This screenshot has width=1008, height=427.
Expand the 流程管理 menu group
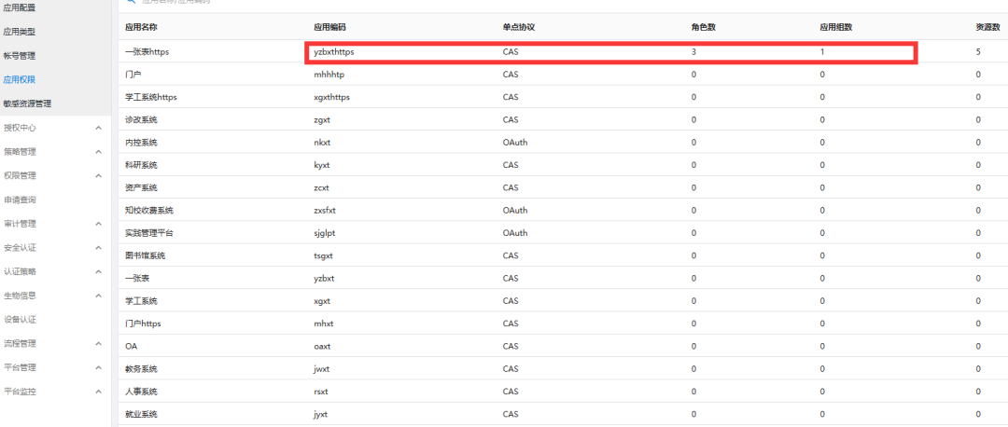click(x=98, y=343)
